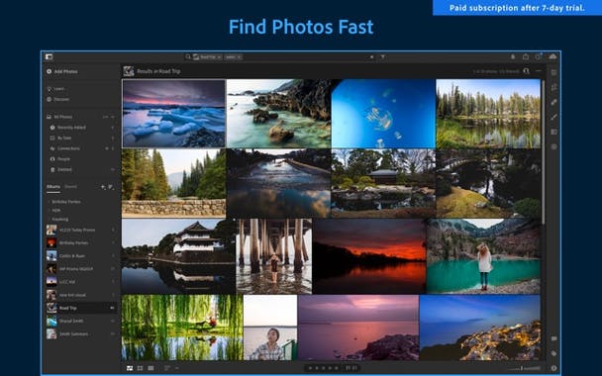Click the flag status control in bottom bar
This screenshot has width=602, height=376.
[351, 368]
